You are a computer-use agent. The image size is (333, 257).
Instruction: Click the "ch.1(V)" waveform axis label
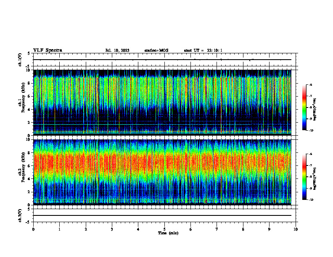[20, 60]
